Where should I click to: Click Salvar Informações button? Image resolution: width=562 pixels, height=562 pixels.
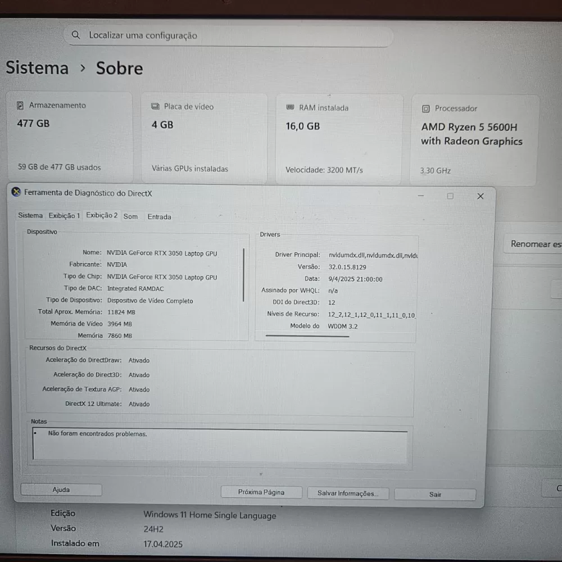348,493
